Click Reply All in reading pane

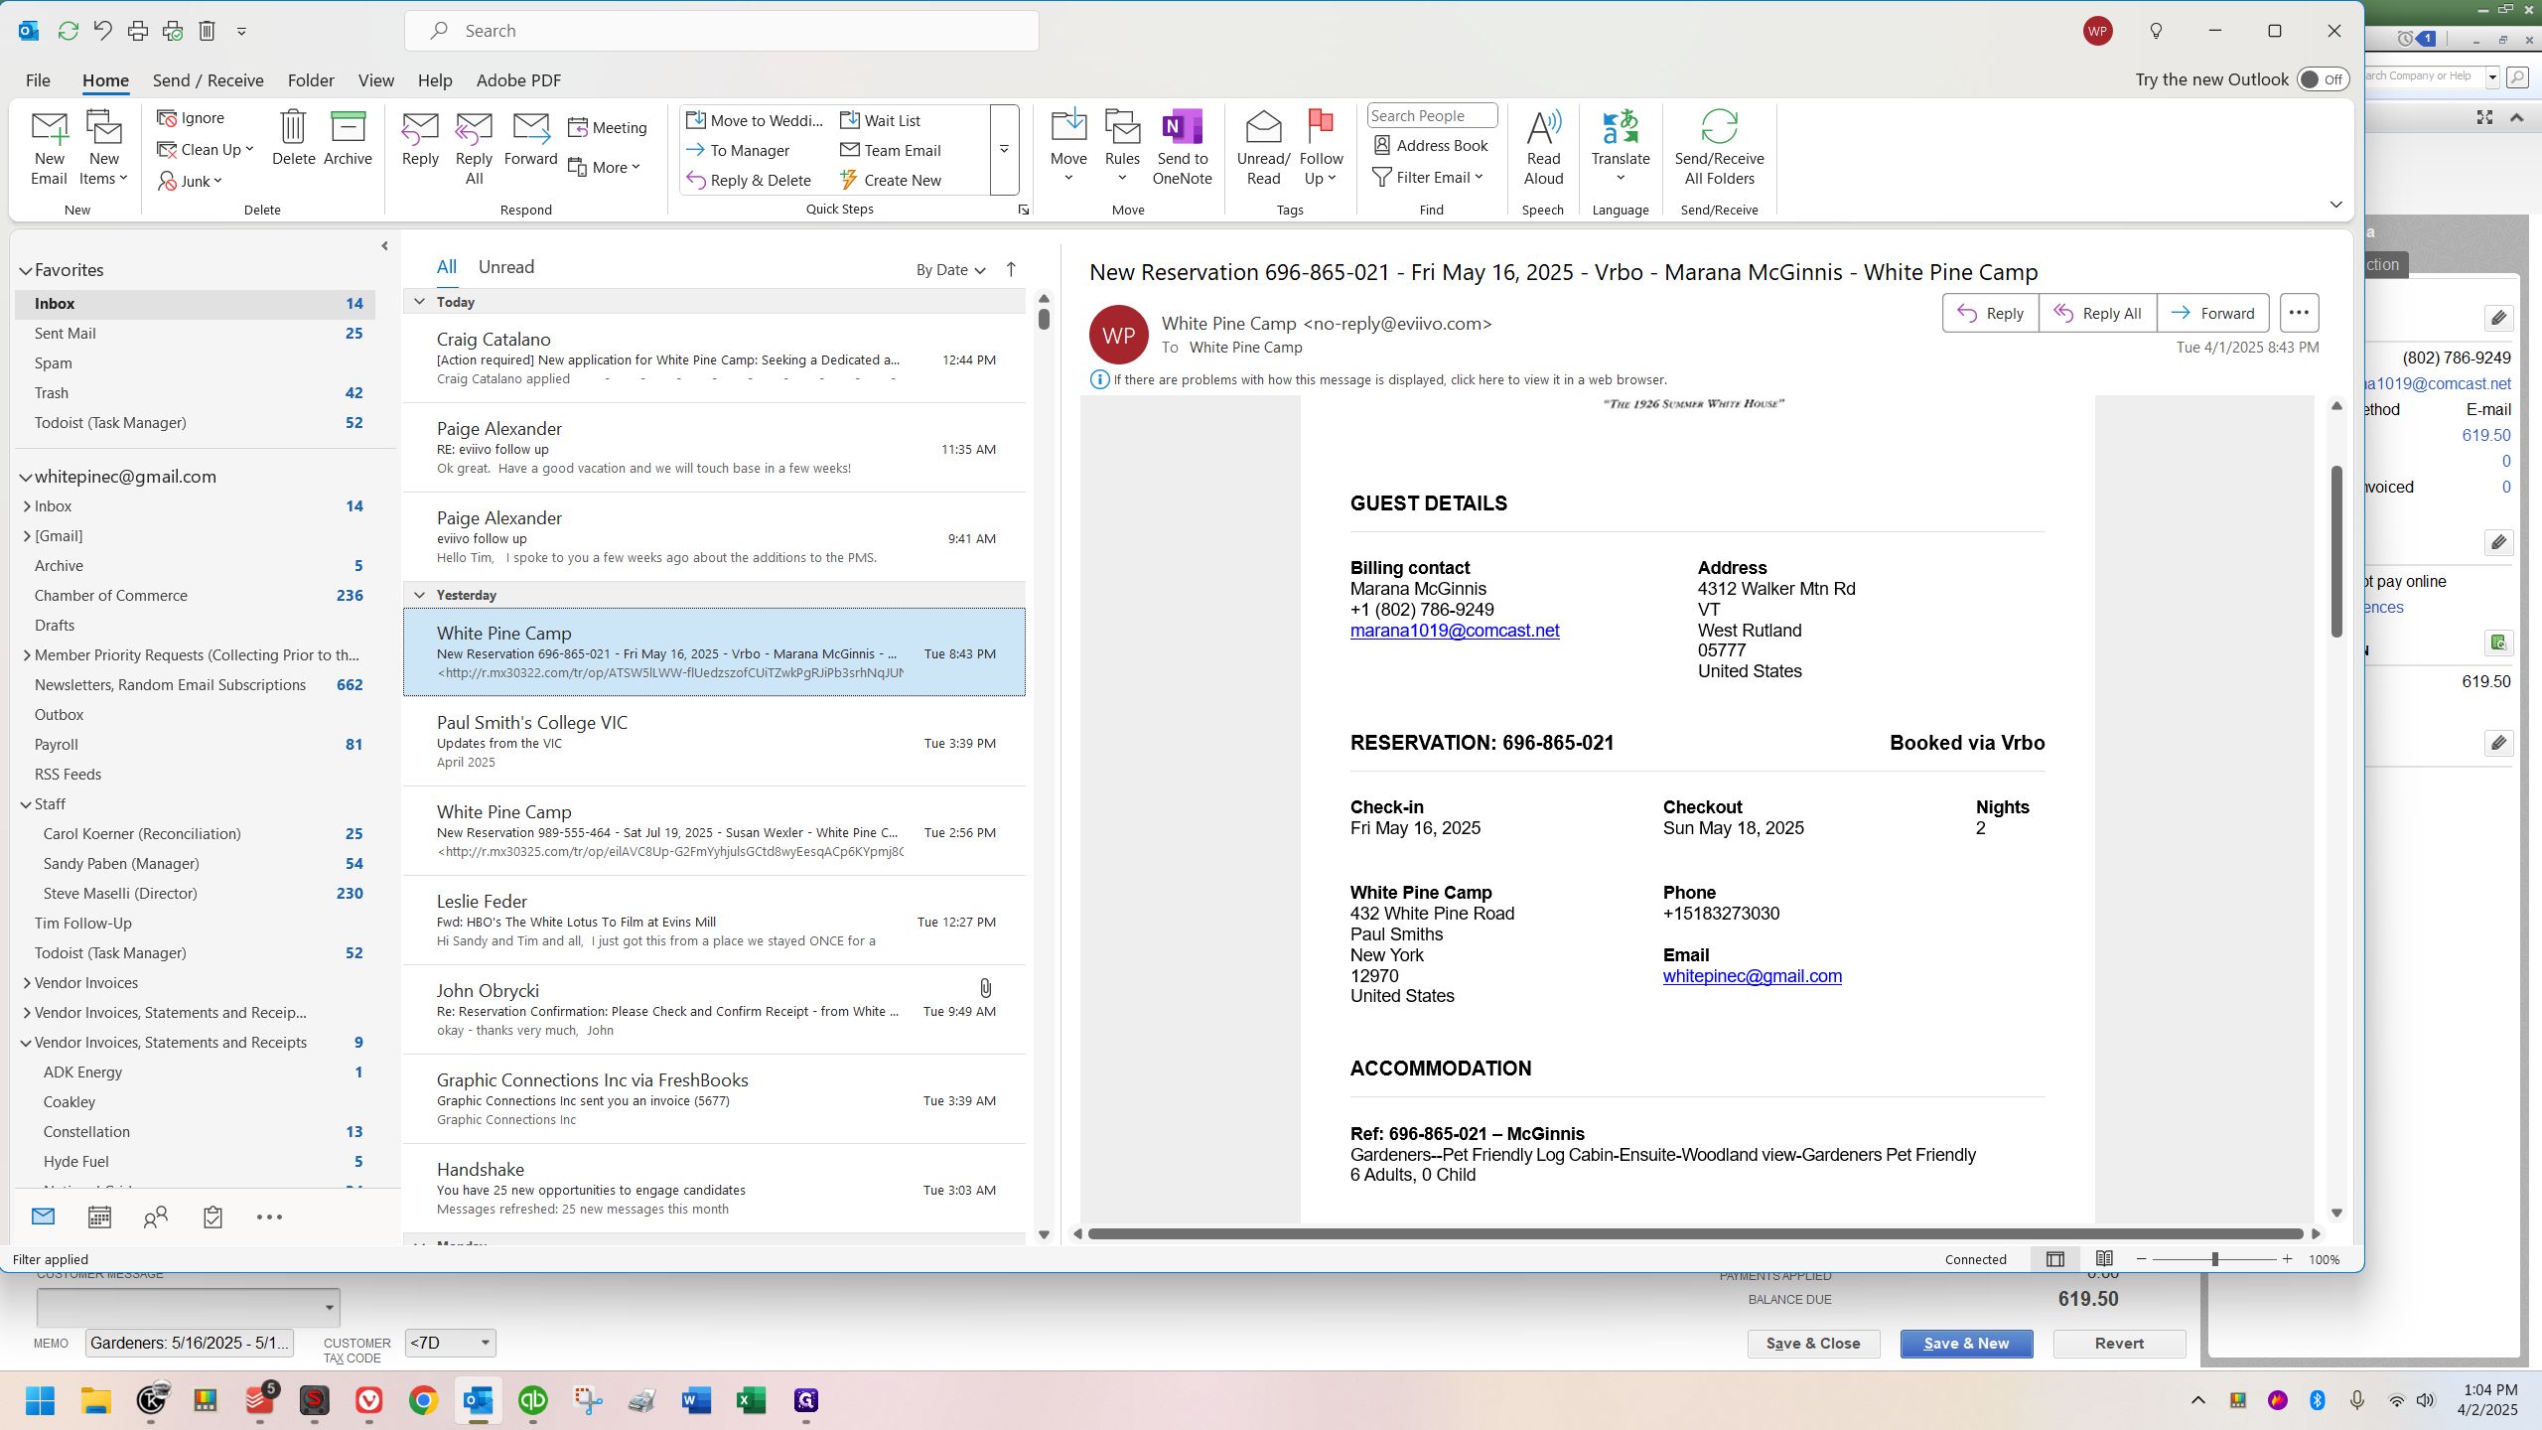click(x=2097, y=313)
